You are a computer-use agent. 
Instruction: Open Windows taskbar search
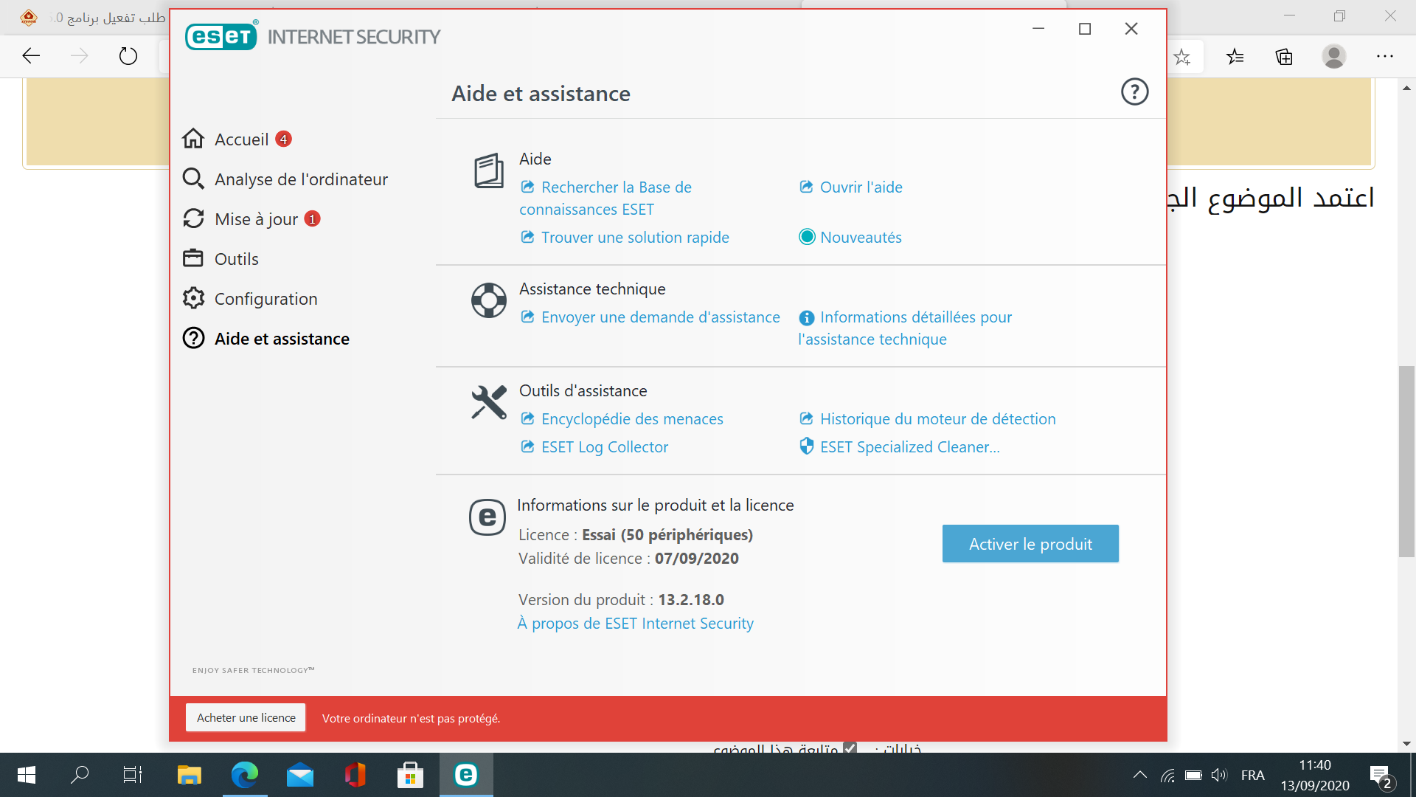80,775
